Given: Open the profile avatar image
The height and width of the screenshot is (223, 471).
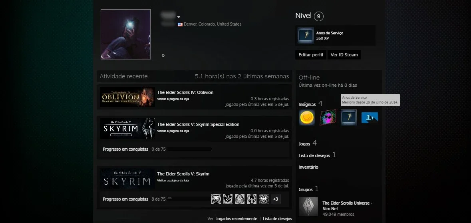Looking at the screenshot, I should [x=125, y=34].
